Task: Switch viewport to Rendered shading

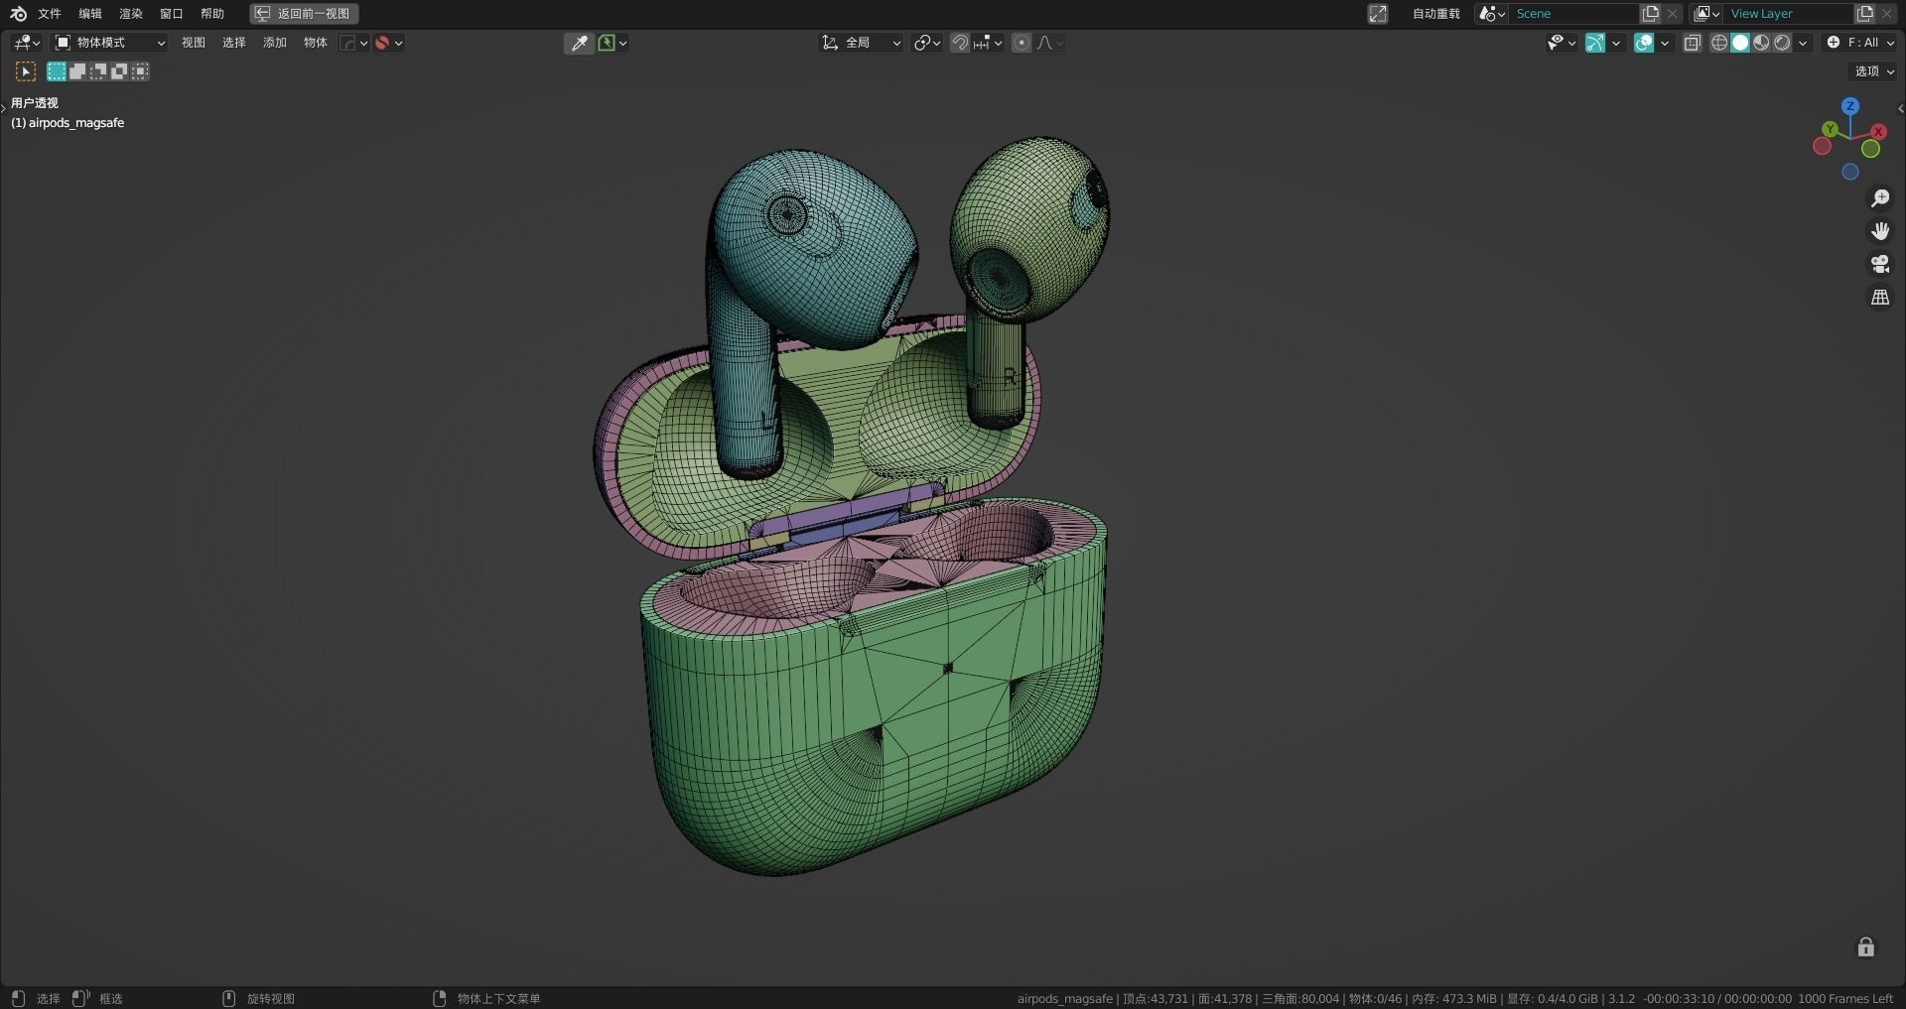Action: (1783, 43)
